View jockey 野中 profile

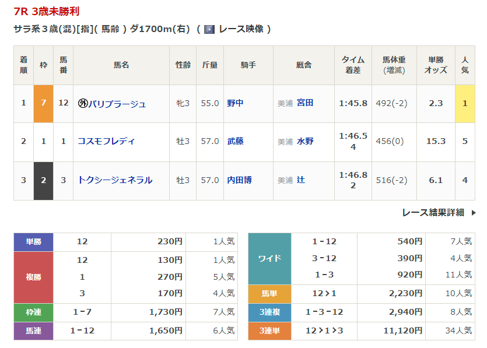point(235,103)
